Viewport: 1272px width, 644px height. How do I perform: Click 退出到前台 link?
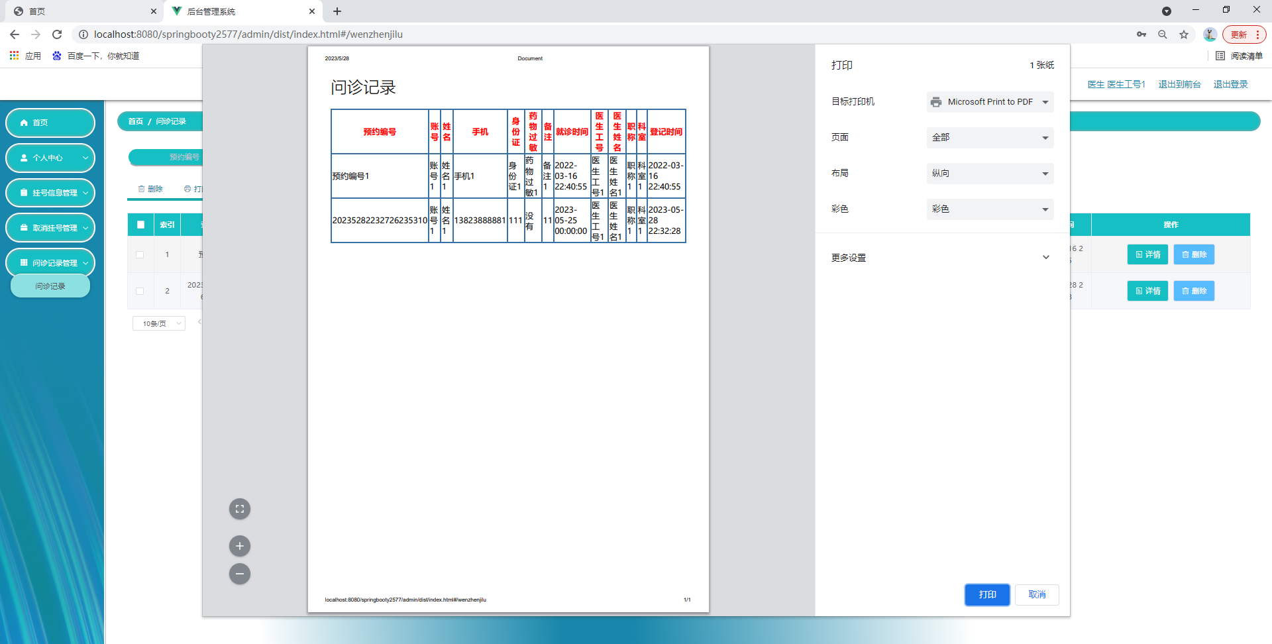(x=1179, y=84)
